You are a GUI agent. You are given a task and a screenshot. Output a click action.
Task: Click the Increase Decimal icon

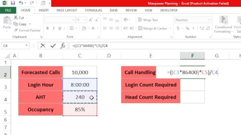tap(202, 28)
